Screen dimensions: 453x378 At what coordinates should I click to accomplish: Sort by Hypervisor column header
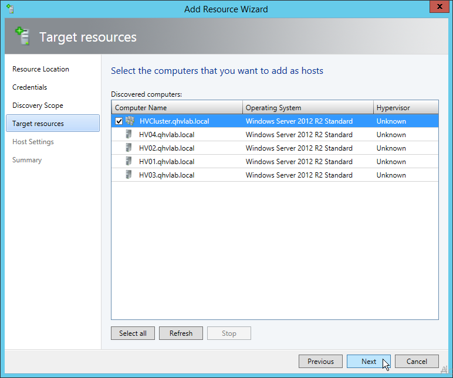(x=406, y=108)
